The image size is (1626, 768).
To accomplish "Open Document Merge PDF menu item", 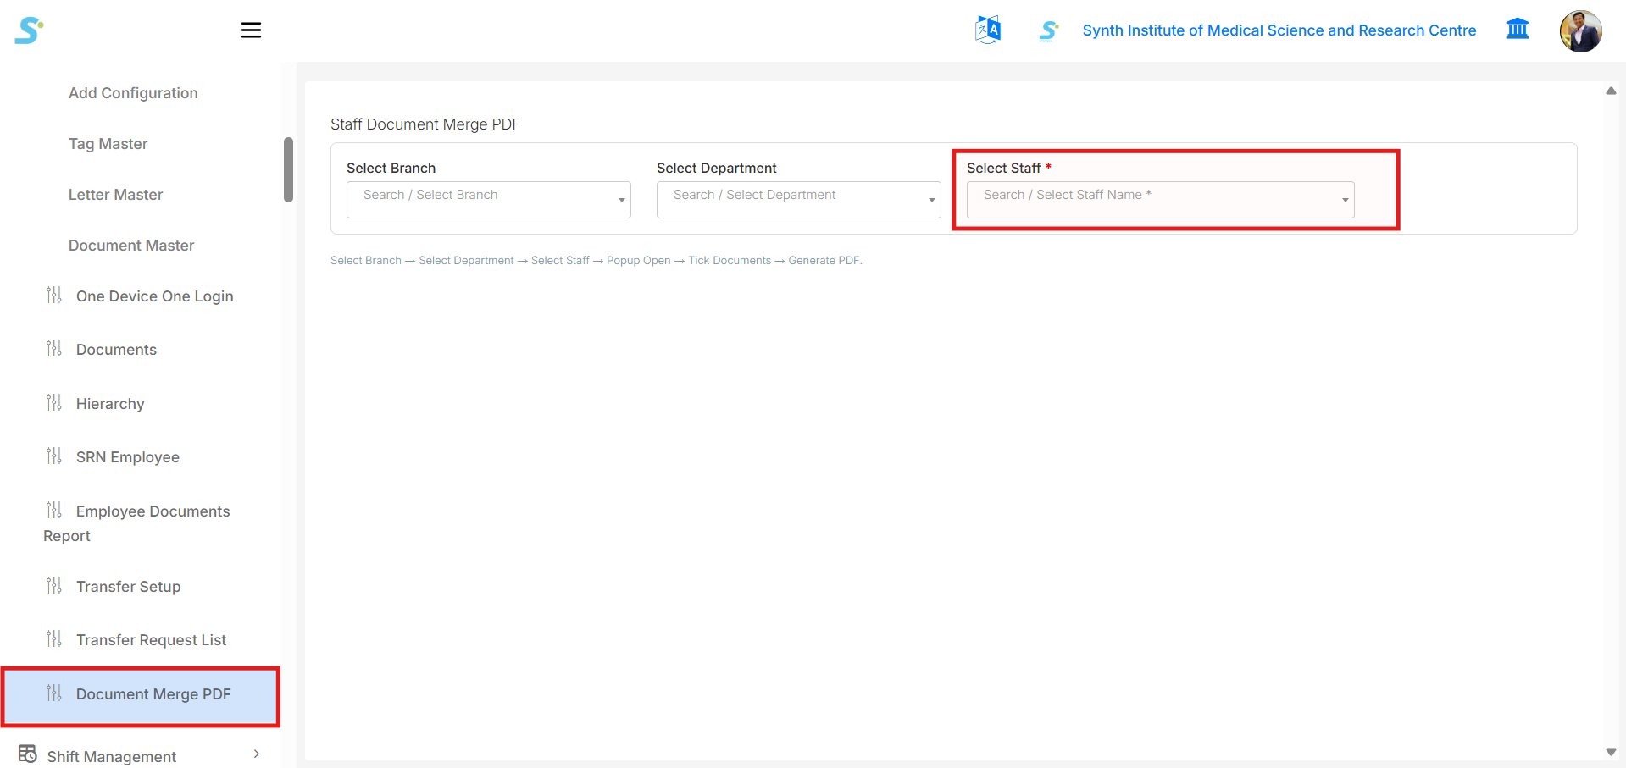I will coord(141,696).
